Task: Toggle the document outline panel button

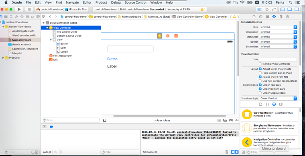Action: 104,120
